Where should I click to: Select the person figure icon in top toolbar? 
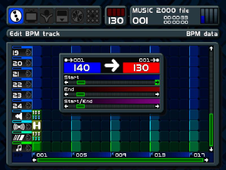tap(47, 16)
